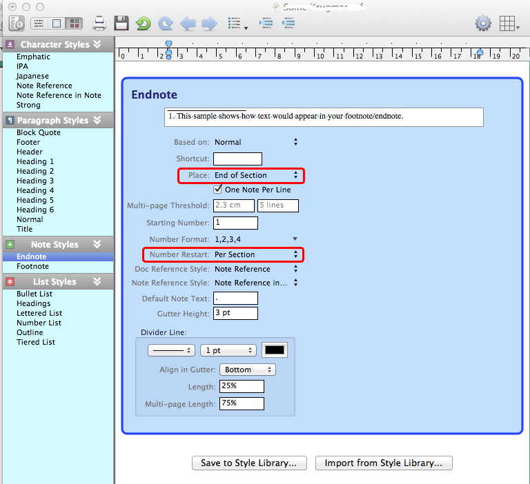530x484 pixels.
Task: Click the green Undo arrow icon
Action: (143, 24)
